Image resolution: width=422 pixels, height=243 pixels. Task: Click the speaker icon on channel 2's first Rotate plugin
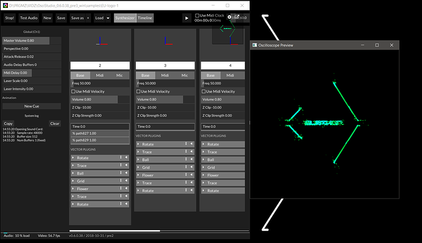tap(126, 158)
